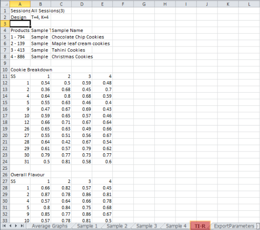Go to last sheet navigation arrow
Screen dimensions: 260x230
coord(22,226)
